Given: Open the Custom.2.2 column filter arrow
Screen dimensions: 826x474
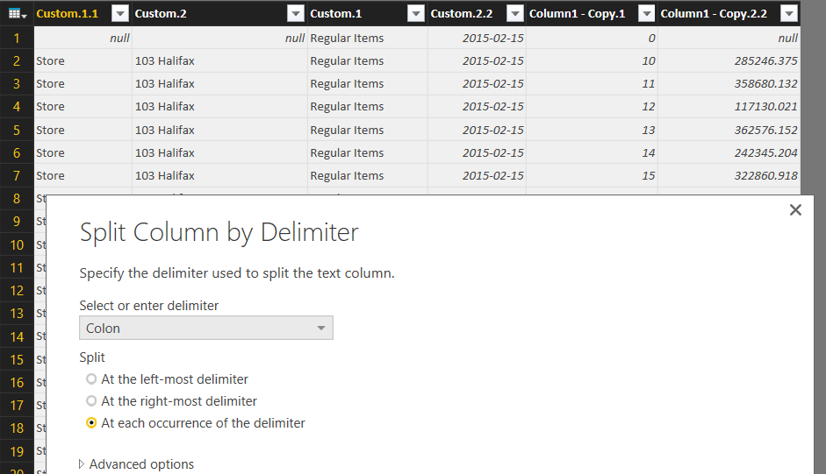Looking at the screenshot, I should point(514,13).
